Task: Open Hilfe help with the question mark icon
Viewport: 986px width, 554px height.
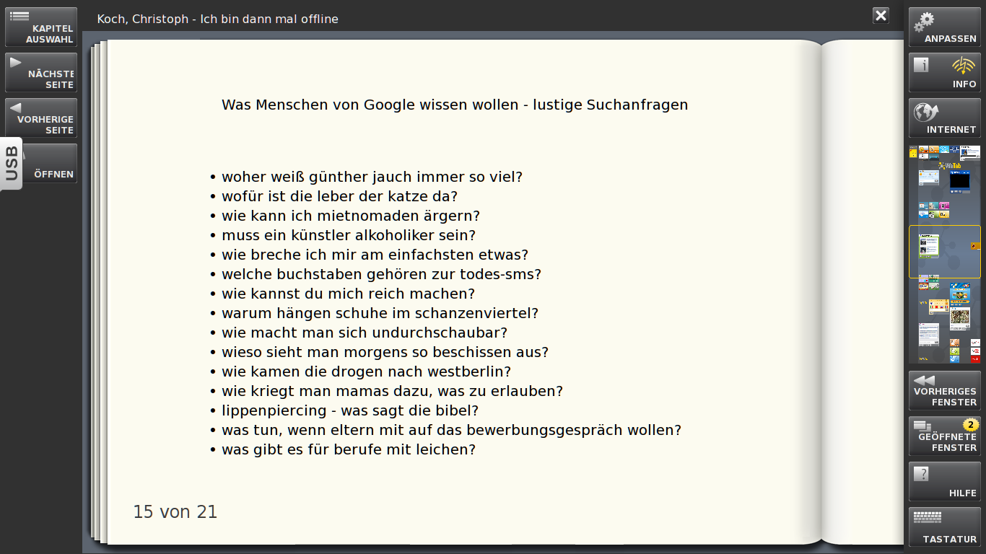Action: point(944,482)
